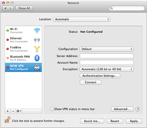
Task: Open the Location dropdown
Action: pos(82,19)
